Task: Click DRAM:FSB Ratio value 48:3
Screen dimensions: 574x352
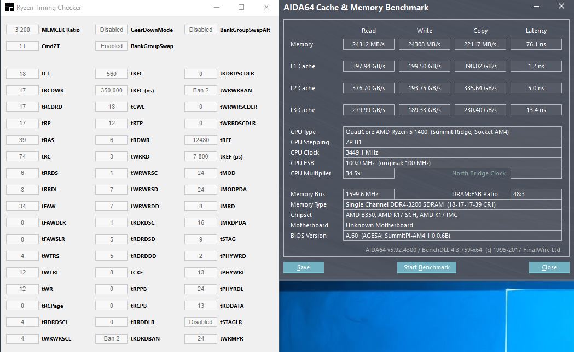Action: click(x=536, y=194)
